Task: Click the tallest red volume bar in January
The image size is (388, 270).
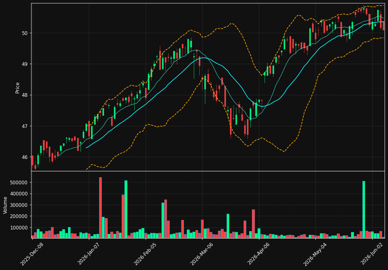Action: [100, 208]
